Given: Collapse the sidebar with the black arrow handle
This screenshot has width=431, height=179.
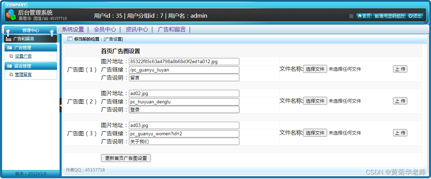Looking at the screenshot, I should pyautogui.click(x=60, y=105).
